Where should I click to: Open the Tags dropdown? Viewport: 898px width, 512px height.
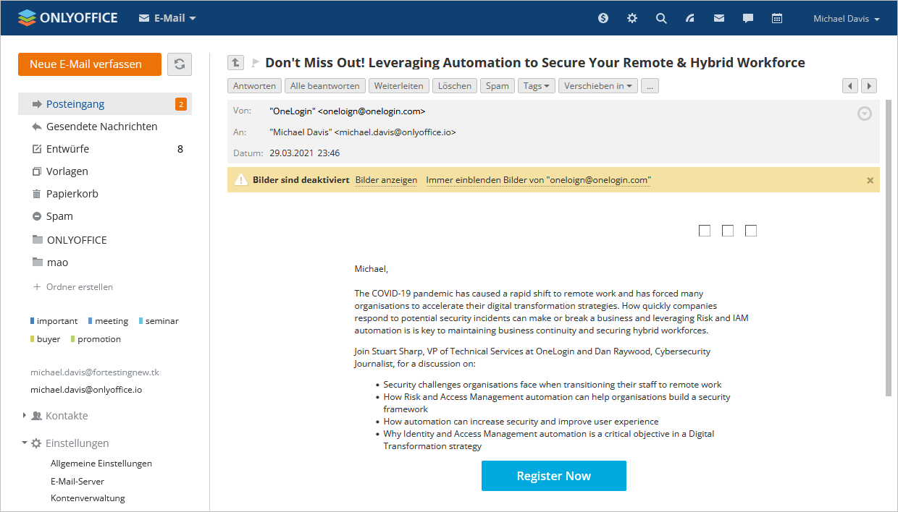click(x=537, y=86)
